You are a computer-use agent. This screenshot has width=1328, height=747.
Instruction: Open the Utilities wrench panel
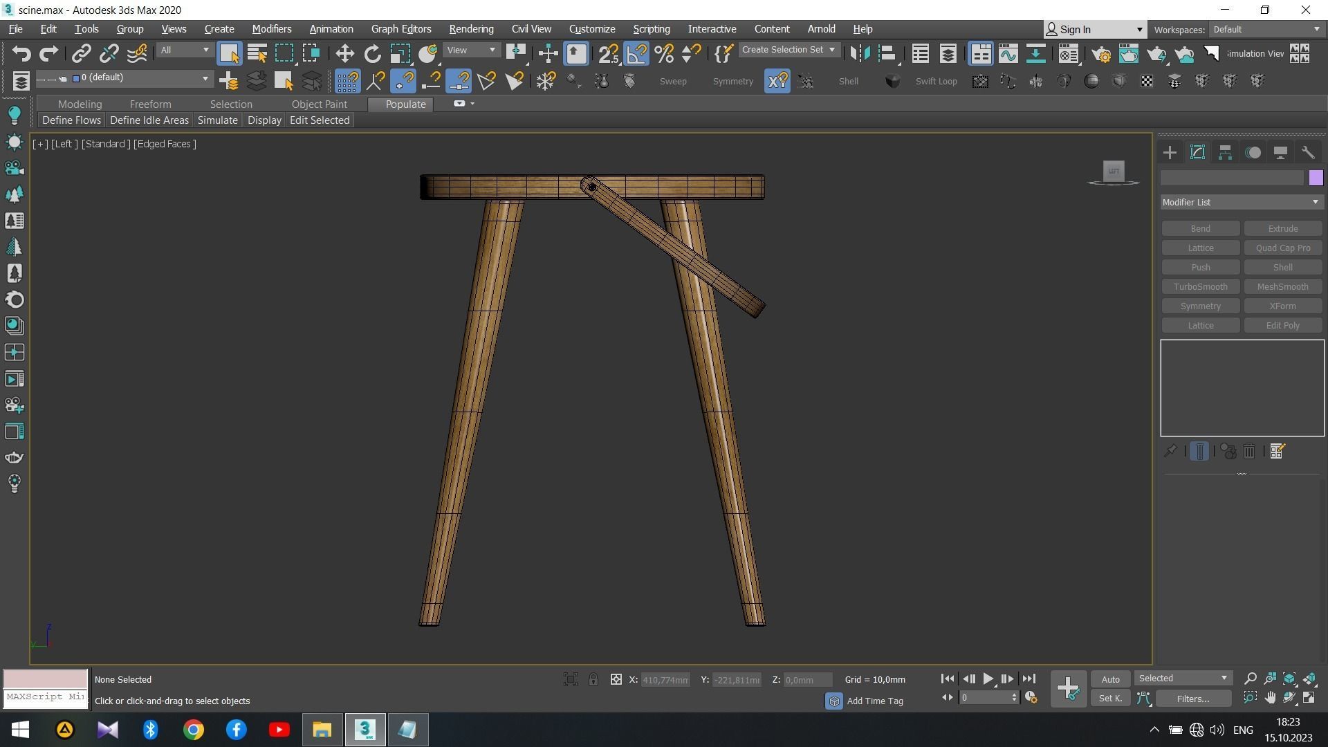coord(1308,153)
